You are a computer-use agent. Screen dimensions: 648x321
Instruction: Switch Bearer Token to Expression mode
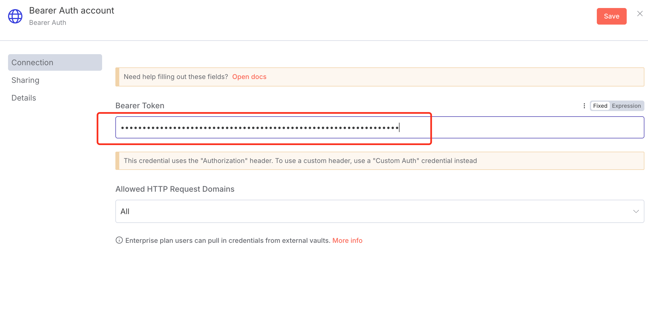[x=626, y=106]
